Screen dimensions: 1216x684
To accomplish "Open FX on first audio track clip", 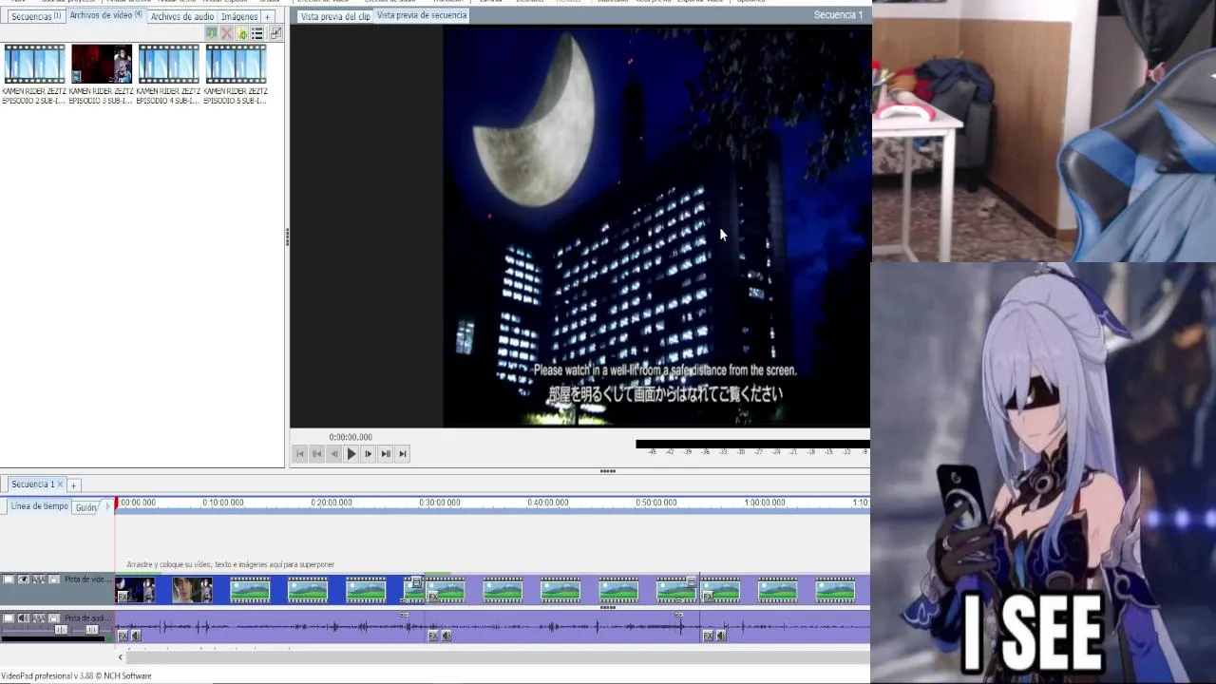I will [x=123, y=636].
